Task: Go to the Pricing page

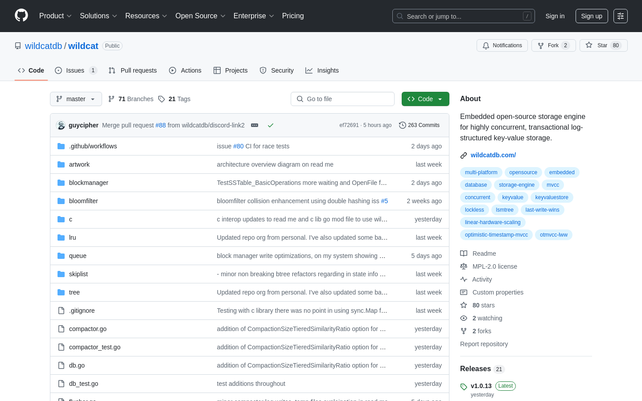Action: pos(293,16)
